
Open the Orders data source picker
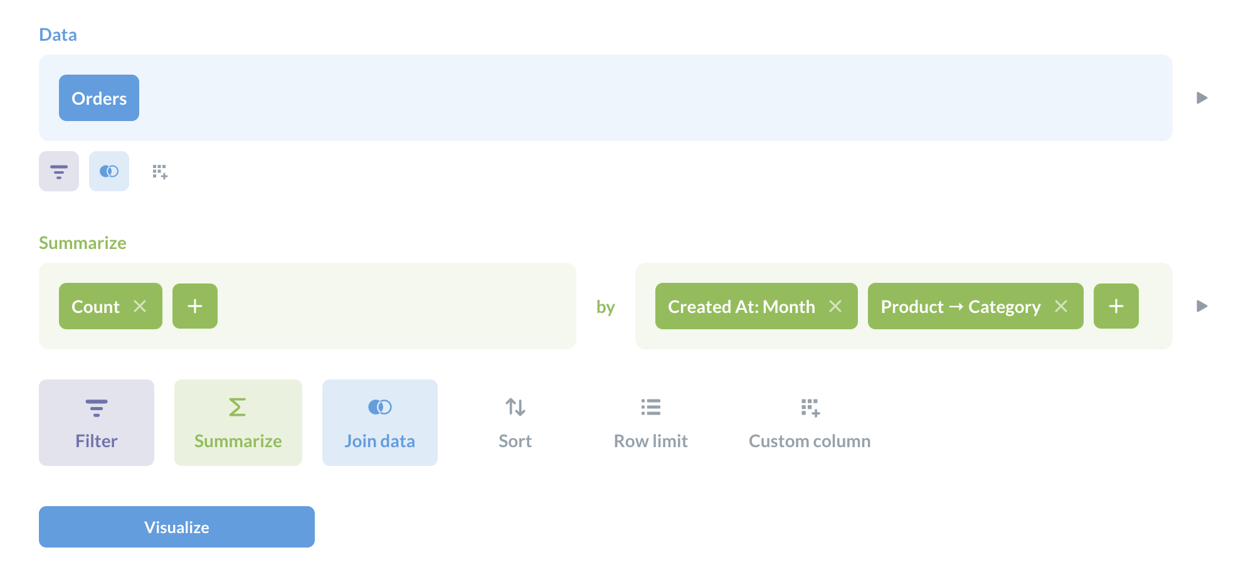coord(99,98)
